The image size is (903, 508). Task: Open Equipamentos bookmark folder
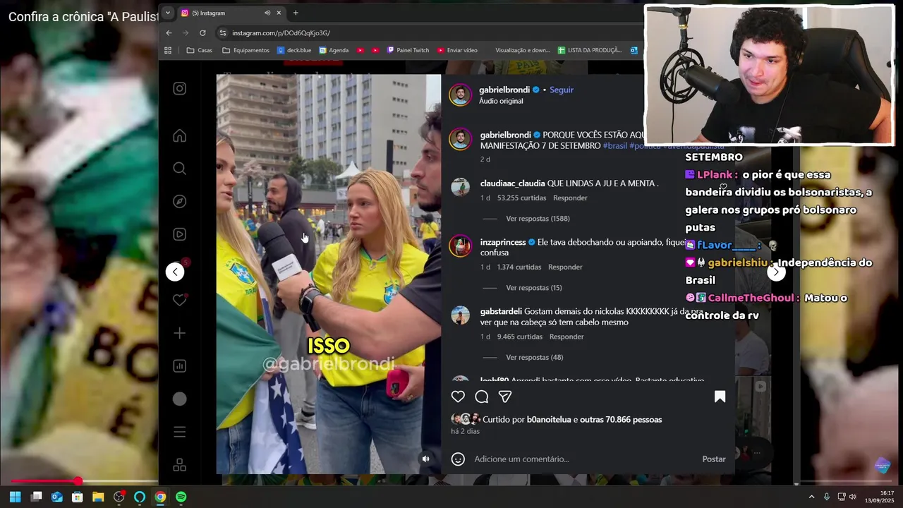point(246,50)
